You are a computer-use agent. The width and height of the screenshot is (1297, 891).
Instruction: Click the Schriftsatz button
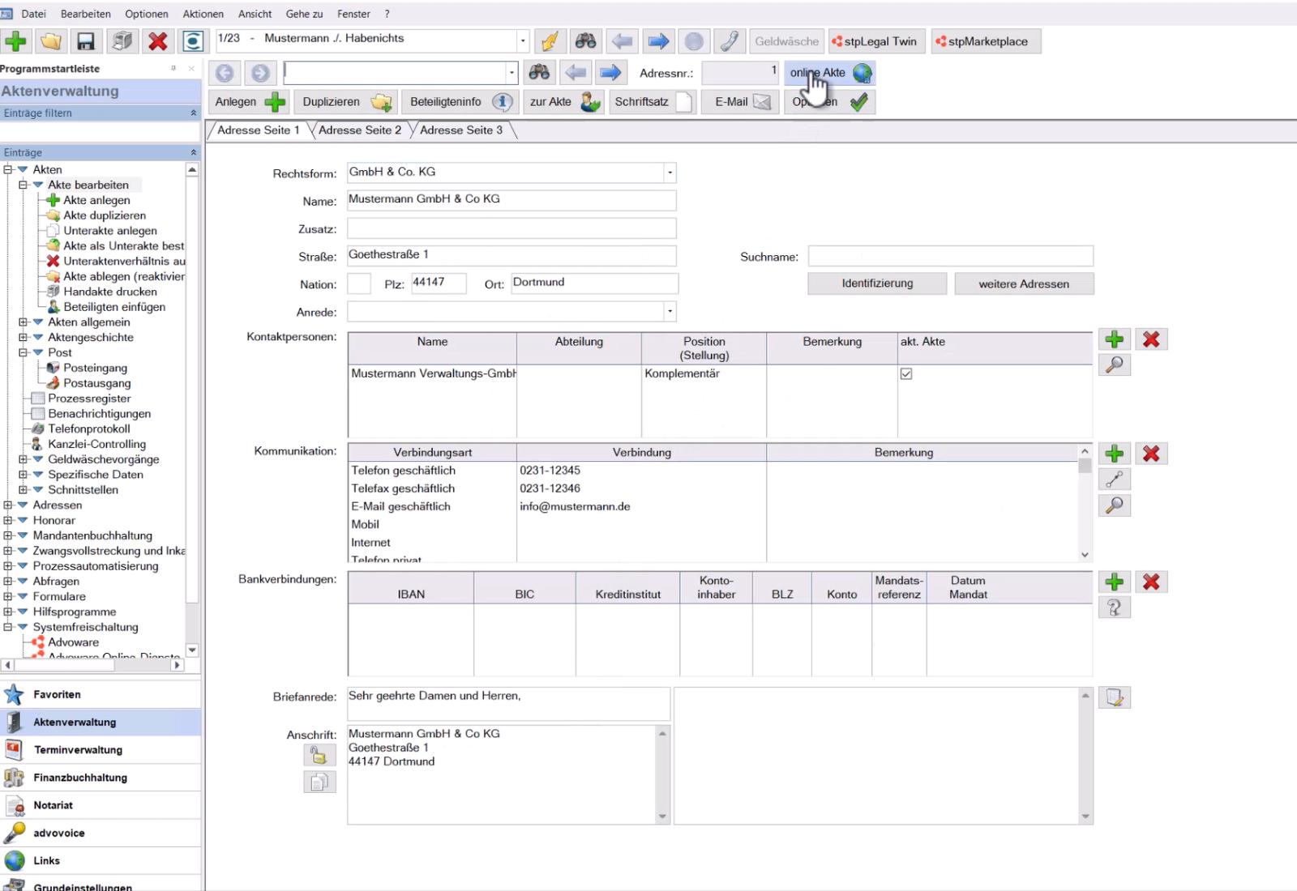(653, 102)
